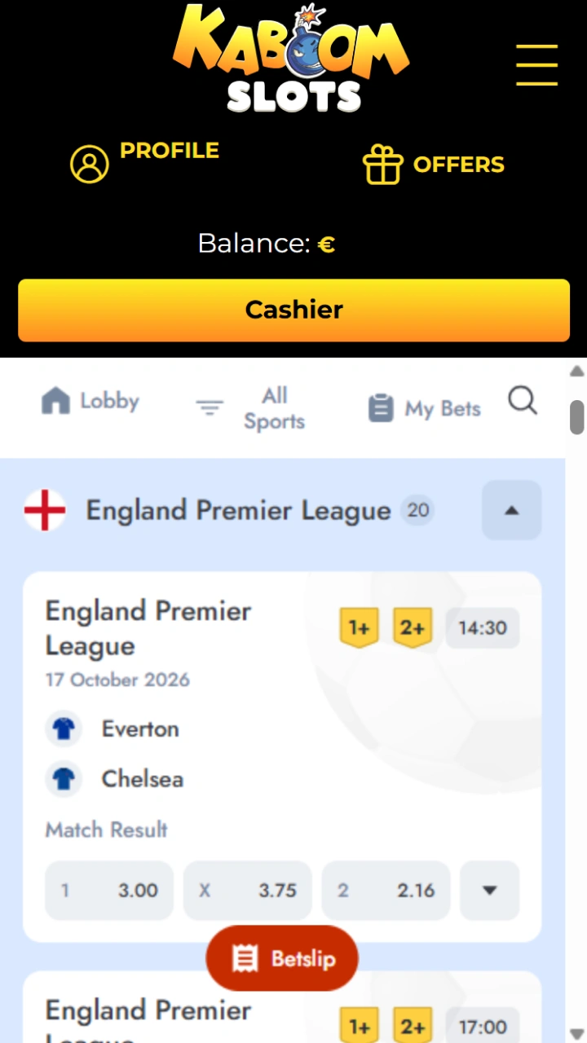Click the search magnifier icon
The height and width of the screenshot is (1043, 587).
pyautogui.click(x=523, y=401)
